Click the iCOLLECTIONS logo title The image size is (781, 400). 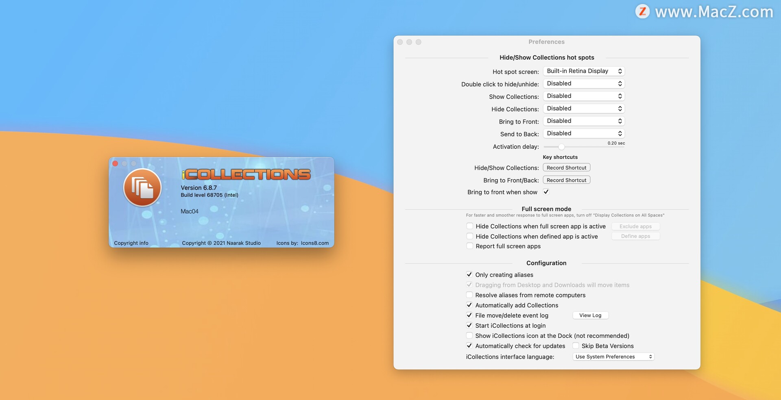coord(246,174)
